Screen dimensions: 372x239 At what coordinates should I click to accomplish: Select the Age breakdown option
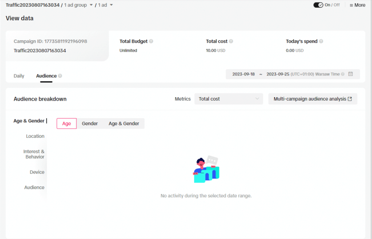(66, 123)
